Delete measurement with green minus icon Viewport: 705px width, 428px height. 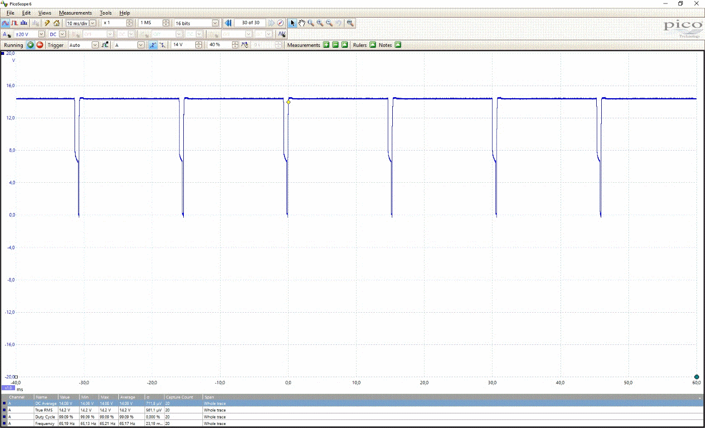point(335,45)
